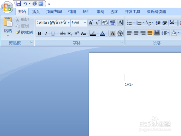Justify the text

[150, 33]
